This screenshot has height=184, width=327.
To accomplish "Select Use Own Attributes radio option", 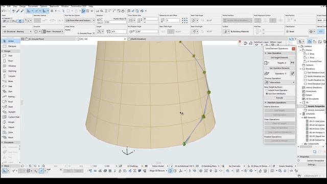I will (267, 94).
